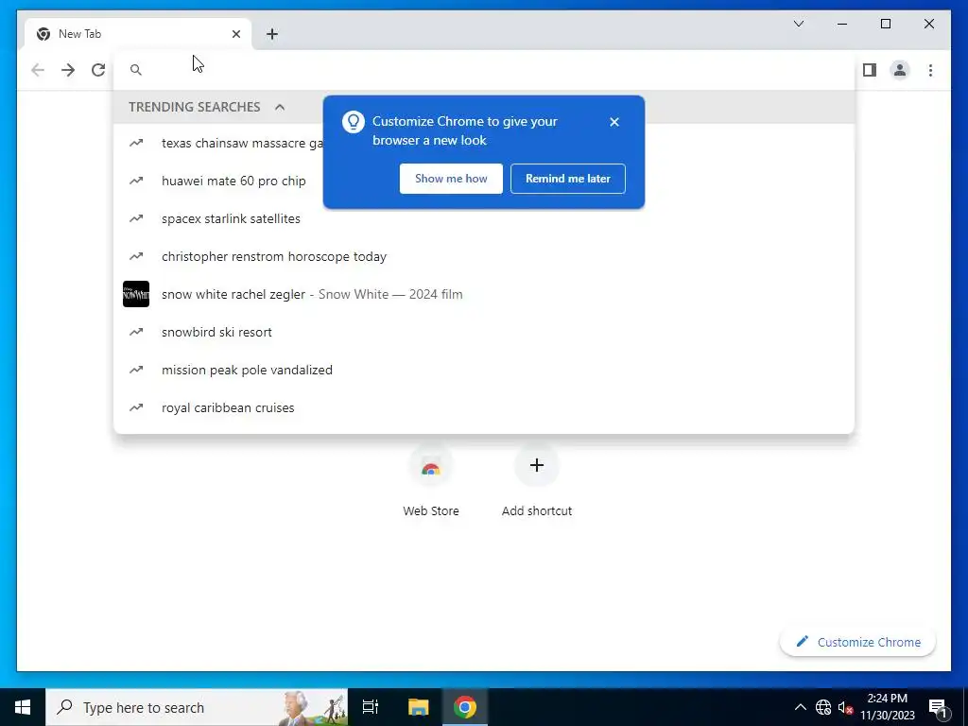The image size is (968, 726).
Task: Open File Explorer from taskbar
Action: click(x=418, y=707)
